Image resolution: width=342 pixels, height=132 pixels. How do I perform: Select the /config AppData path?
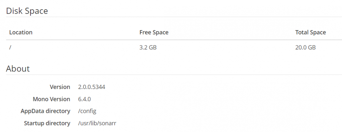(87, 111)
